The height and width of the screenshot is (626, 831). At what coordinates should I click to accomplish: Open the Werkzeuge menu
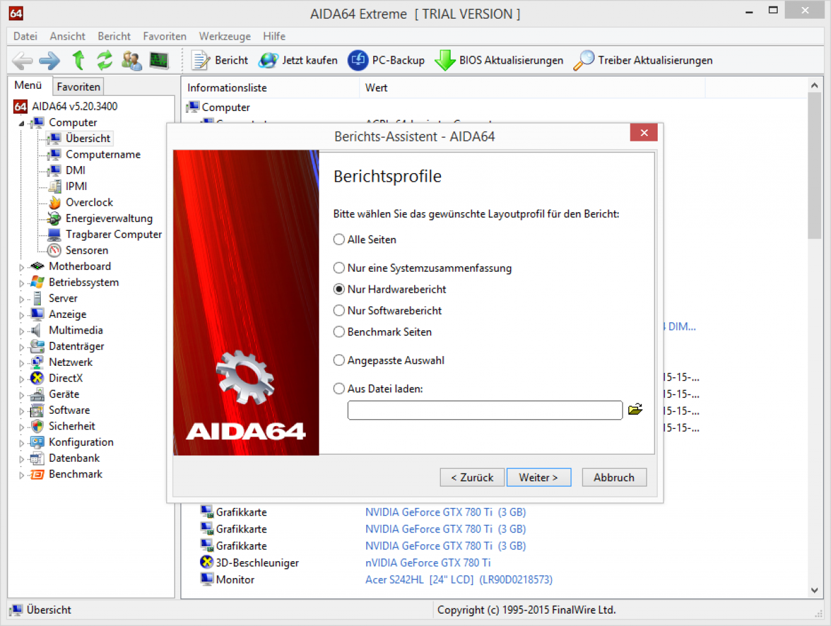pos(225,36)
